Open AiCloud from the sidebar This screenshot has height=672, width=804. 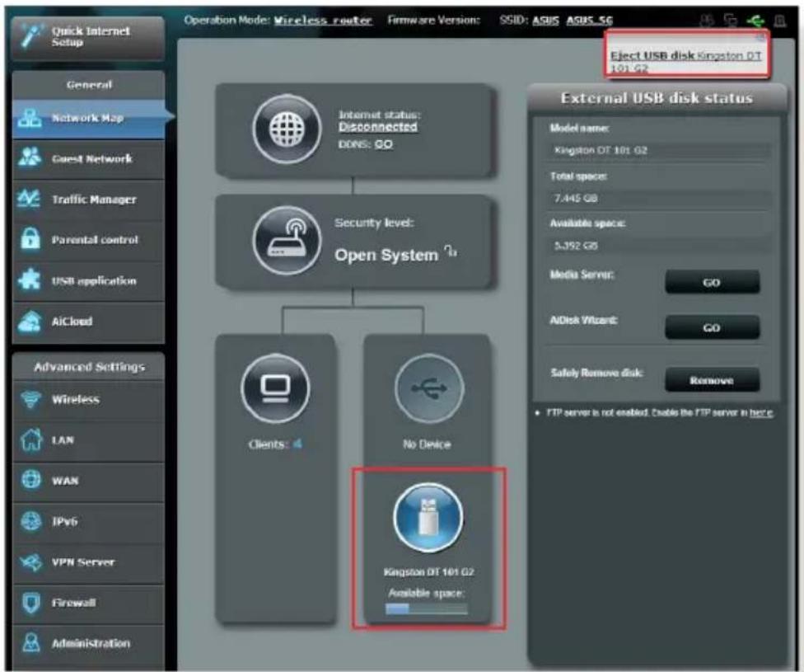pos(88,322)
